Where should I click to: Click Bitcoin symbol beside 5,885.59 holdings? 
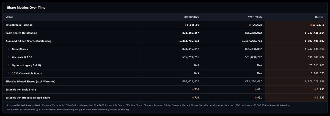186,25
